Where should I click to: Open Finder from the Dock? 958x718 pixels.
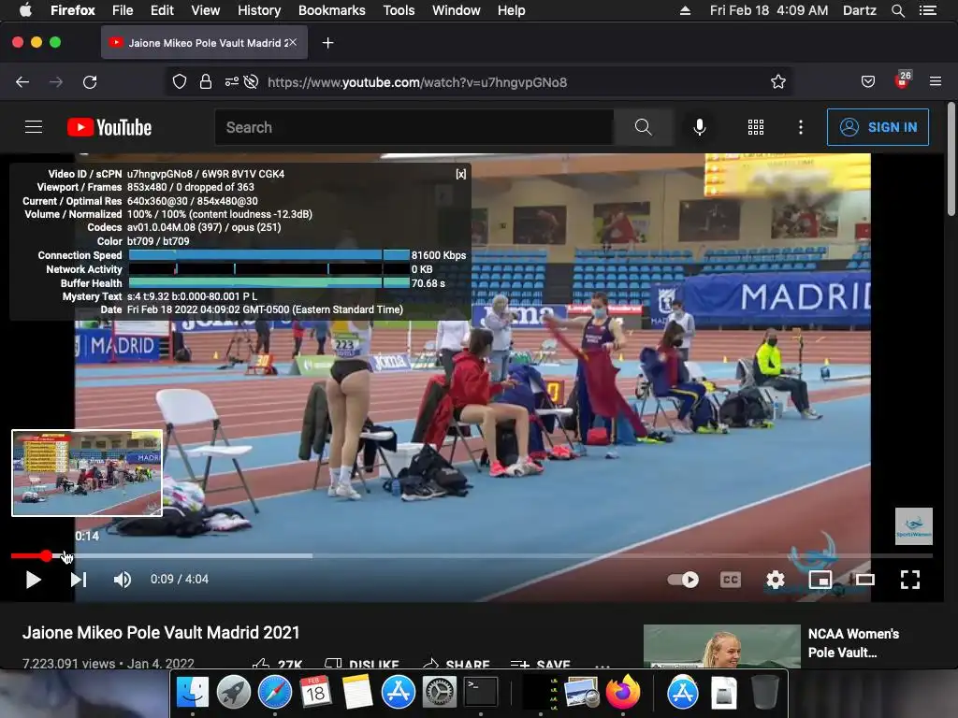[x=193, y=692]
